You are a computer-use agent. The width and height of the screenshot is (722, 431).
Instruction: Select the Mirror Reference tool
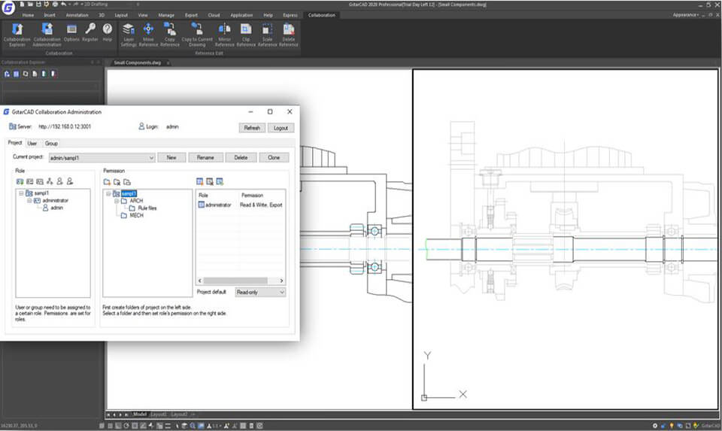coord(225,35)
